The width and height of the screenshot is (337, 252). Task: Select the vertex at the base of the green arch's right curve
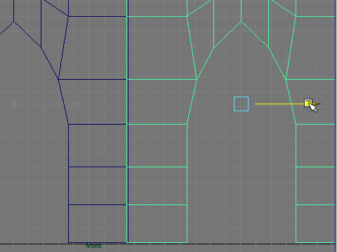click(x=296, y=124)
